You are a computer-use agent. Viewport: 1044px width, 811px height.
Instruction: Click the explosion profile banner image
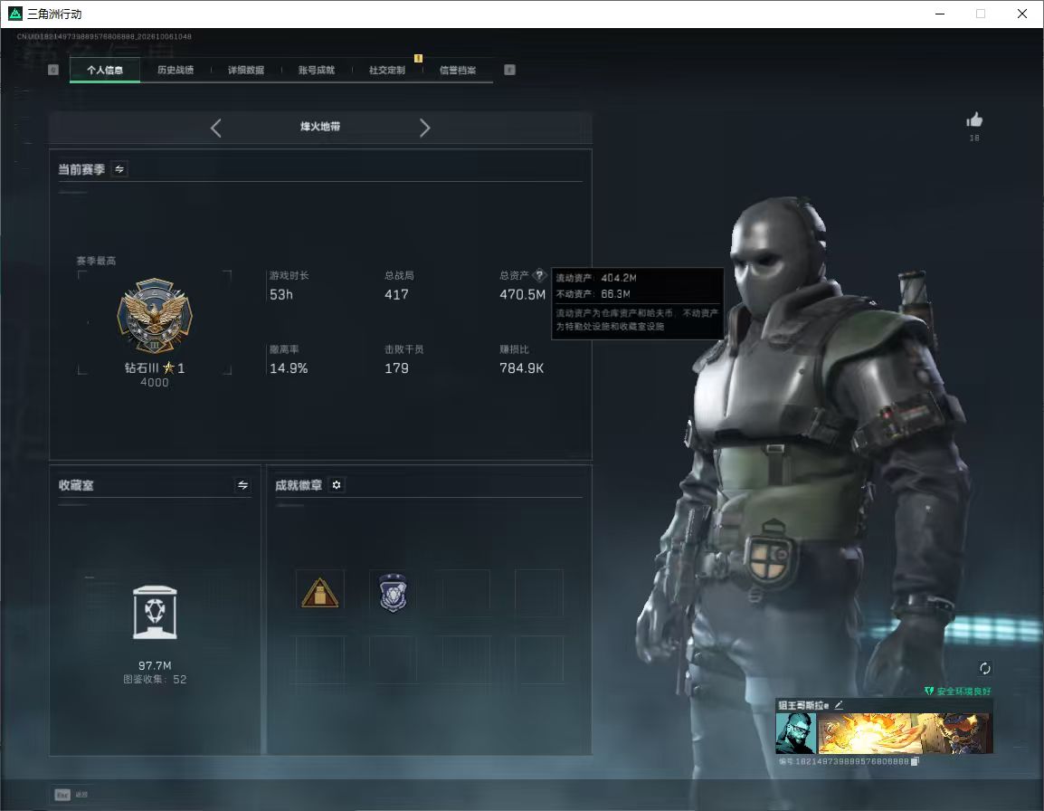tap(906, 733)
